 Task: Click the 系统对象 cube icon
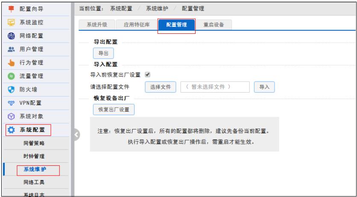11,117
